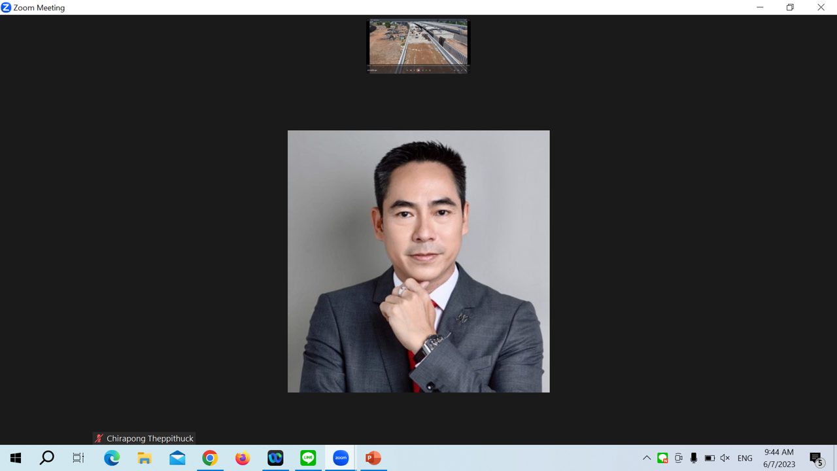Expand hidden system tray icons
Viewport: 837px width, 471px height.
647,458
